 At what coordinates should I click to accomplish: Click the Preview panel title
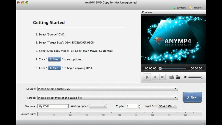pos(147,12)
